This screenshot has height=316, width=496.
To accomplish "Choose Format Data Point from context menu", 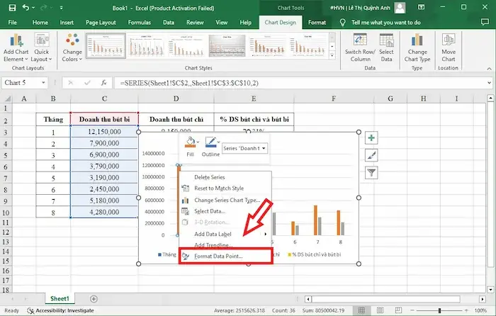I will point(225,256).
